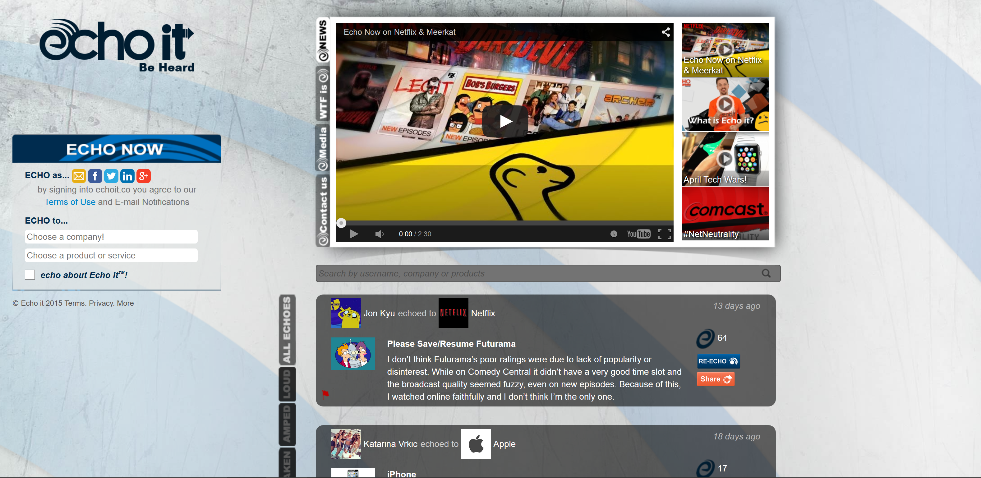This screenshot has width=981, height=478.
Task: Open the '#NetNeutrality' Comcast thumbnail
Action: [725, 213]
